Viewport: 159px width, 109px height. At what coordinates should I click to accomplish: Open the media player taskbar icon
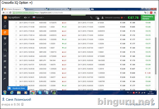tap(26, 93)
